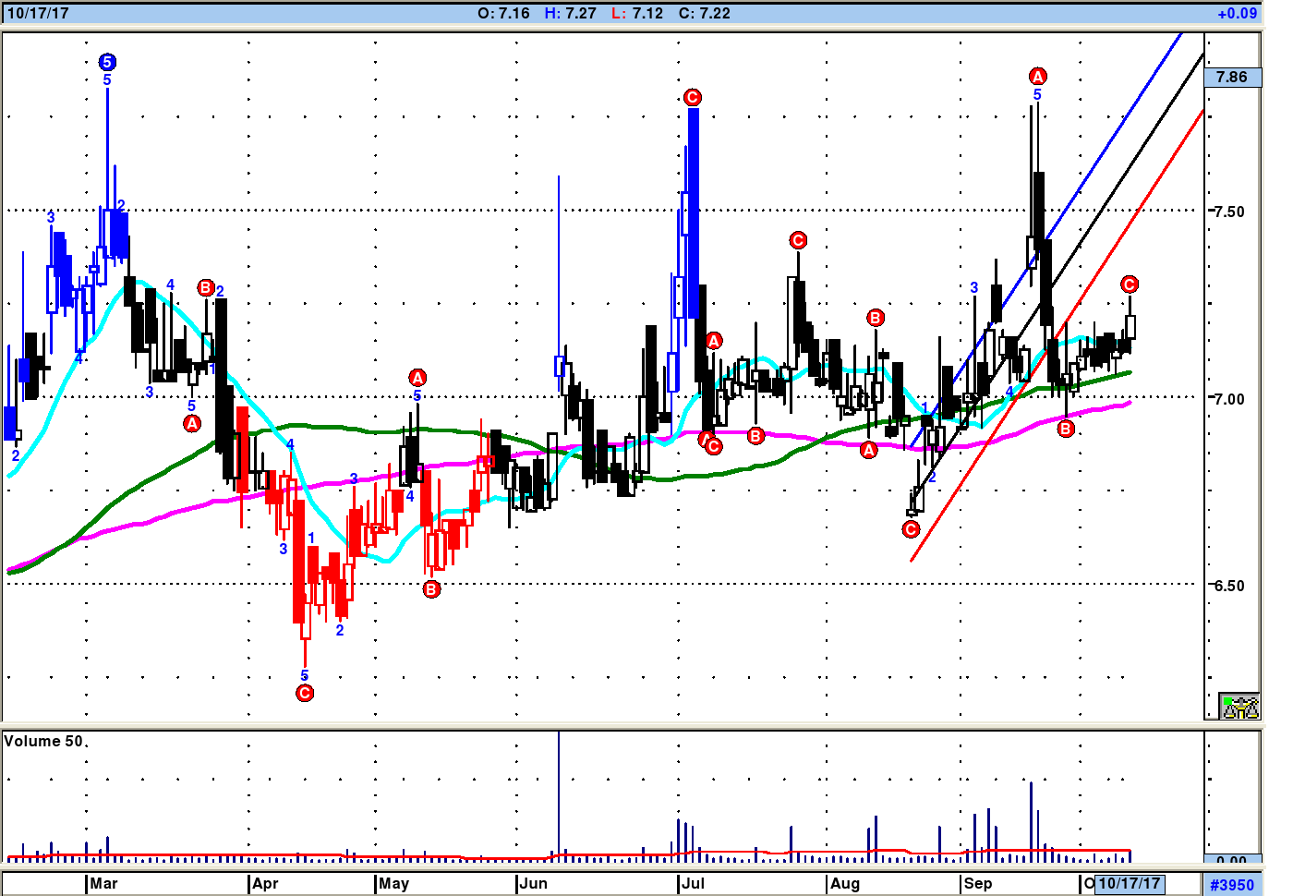Click the balance scale icon on price axis
Viewport: 1293px width, 896px height.
pos(1239,708)
